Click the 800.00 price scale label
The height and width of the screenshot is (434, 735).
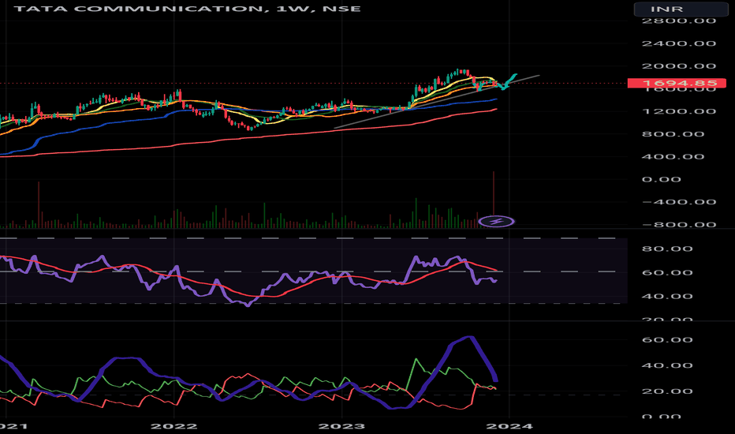(673, 134)
